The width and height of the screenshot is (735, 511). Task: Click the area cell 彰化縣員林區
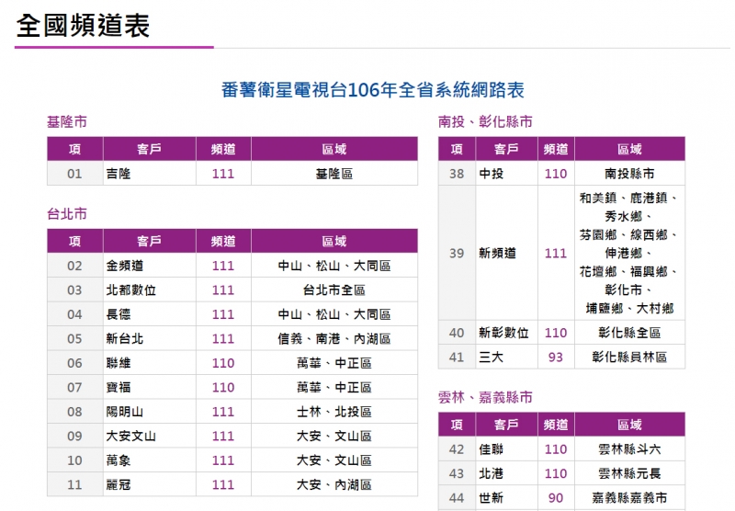pyautogui.click(x=629, y=358)
